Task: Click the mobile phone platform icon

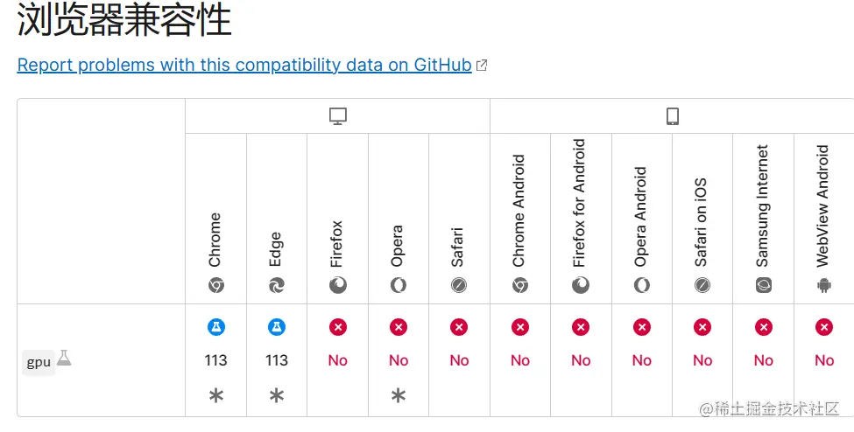Action: pyautogui.click(x=674, y=116)
